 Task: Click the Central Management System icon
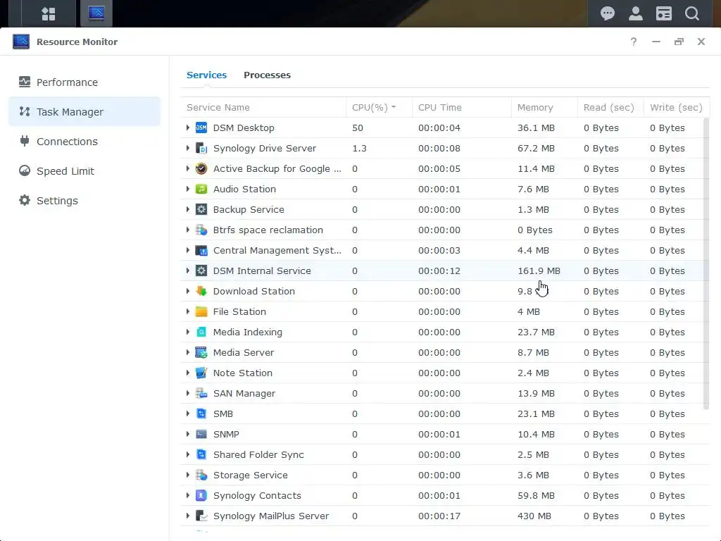[x=201, y=250]
